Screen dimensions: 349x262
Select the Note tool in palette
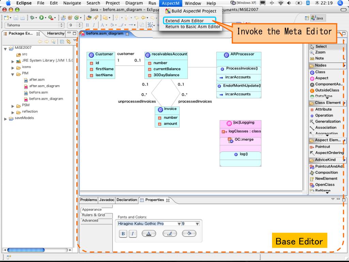coord(317,58)
